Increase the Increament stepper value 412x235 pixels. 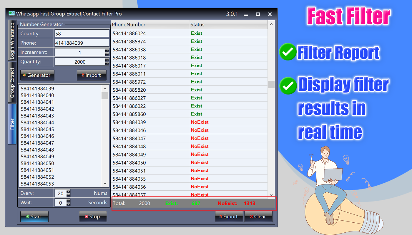(107, 51)
